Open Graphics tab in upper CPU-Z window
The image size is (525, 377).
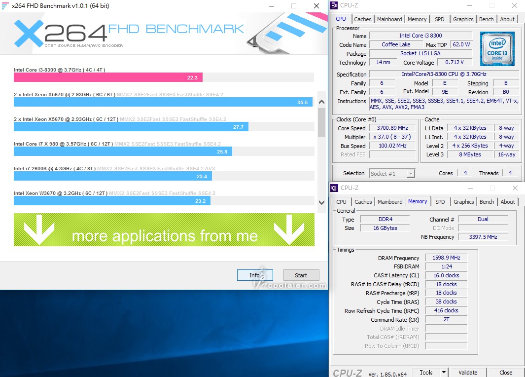tap(463, 19)
